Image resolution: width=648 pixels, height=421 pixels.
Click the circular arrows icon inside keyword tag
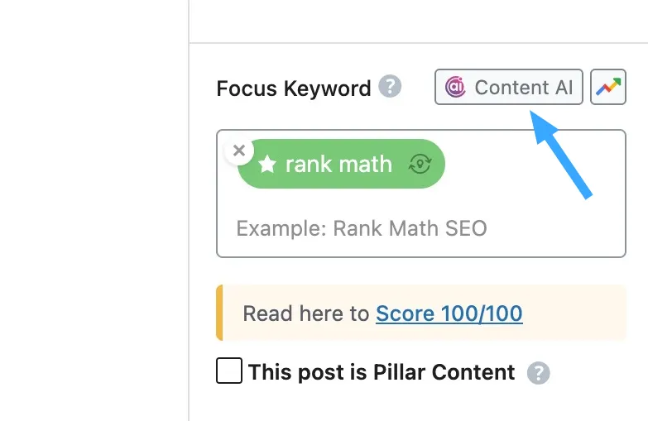click(420, 164)
